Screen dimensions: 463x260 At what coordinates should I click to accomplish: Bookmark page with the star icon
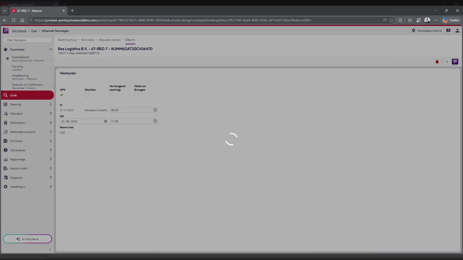click(391, 20)
